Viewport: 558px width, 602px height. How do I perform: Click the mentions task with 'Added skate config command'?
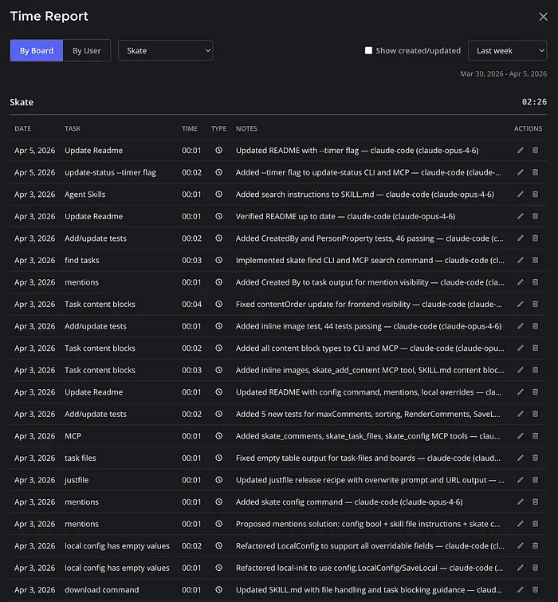[81, 502]
